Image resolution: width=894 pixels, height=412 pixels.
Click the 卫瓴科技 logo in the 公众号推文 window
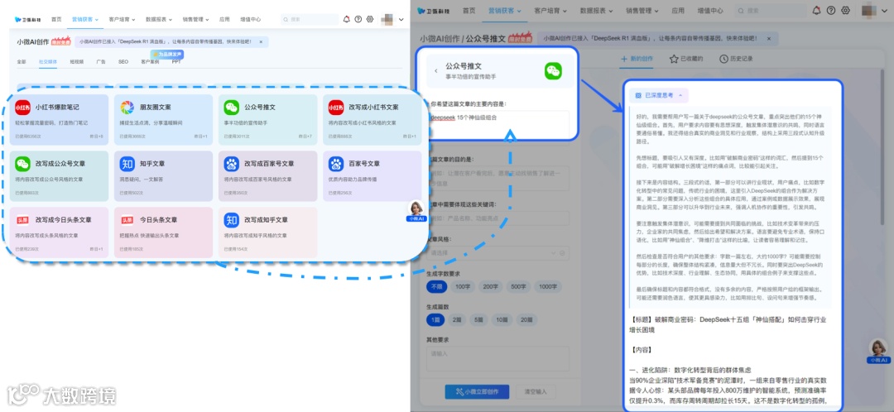[x=433, y=10]
